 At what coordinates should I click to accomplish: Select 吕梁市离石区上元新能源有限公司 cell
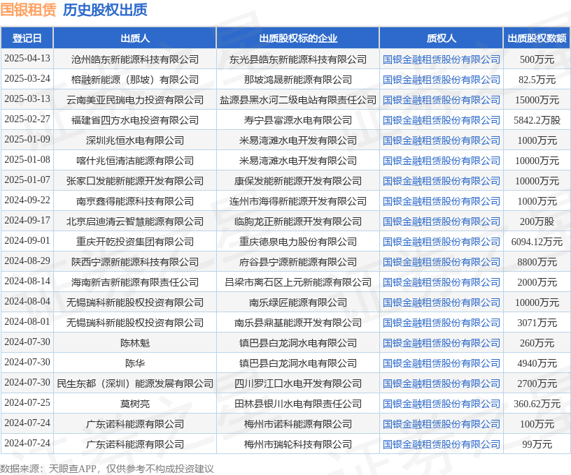[298, 282]
